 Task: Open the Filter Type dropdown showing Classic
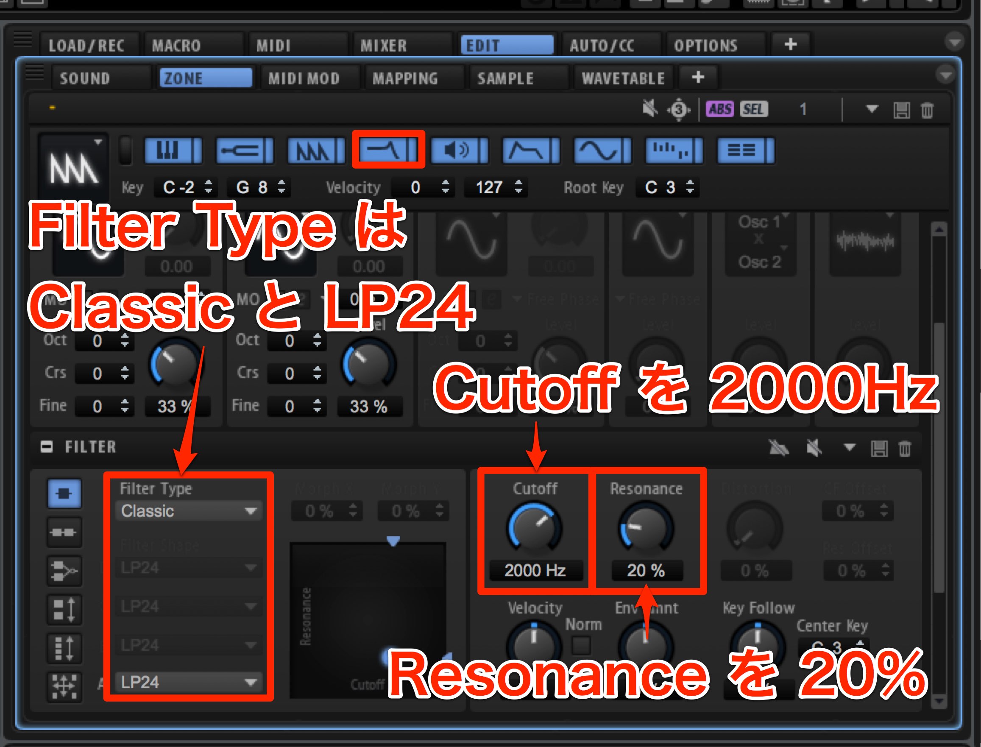(189, 511)
